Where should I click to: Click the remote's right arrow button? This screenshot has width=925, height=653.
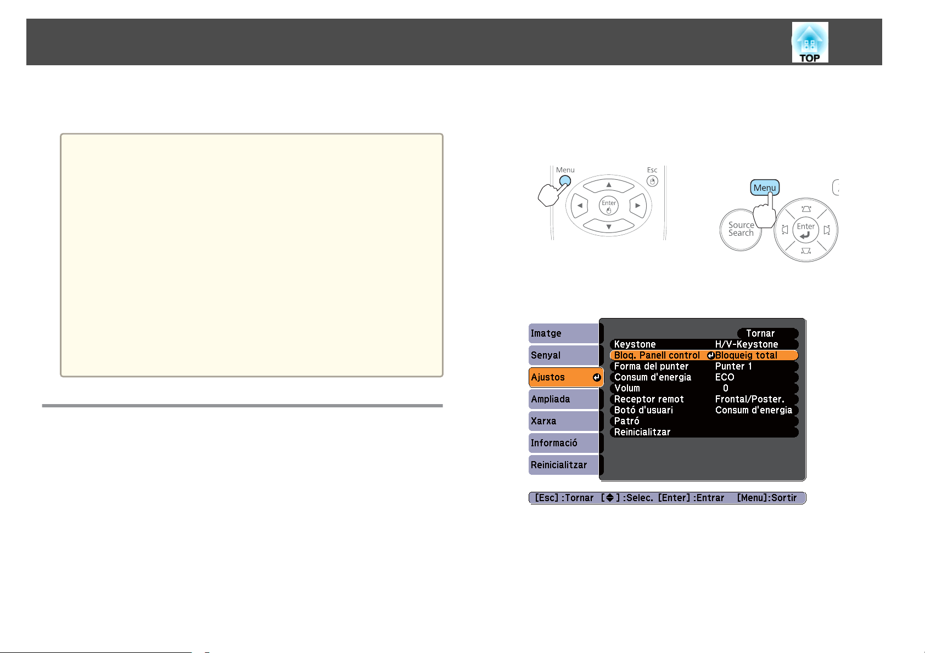point(637,206)
